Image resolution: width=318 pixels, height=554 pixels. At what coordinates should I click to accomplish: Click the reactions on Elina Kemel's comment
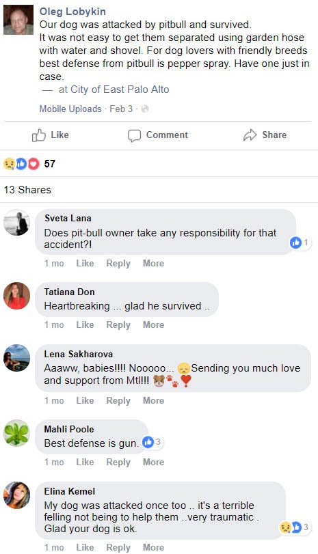tap(295, 527)
